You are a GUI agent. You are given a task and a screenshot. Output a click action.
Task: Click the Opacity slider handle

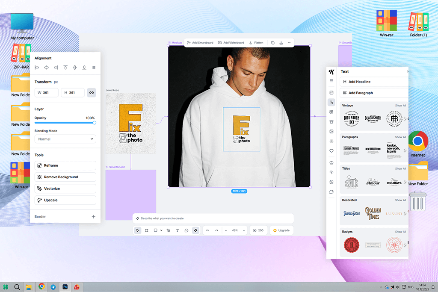pos(95,123)
